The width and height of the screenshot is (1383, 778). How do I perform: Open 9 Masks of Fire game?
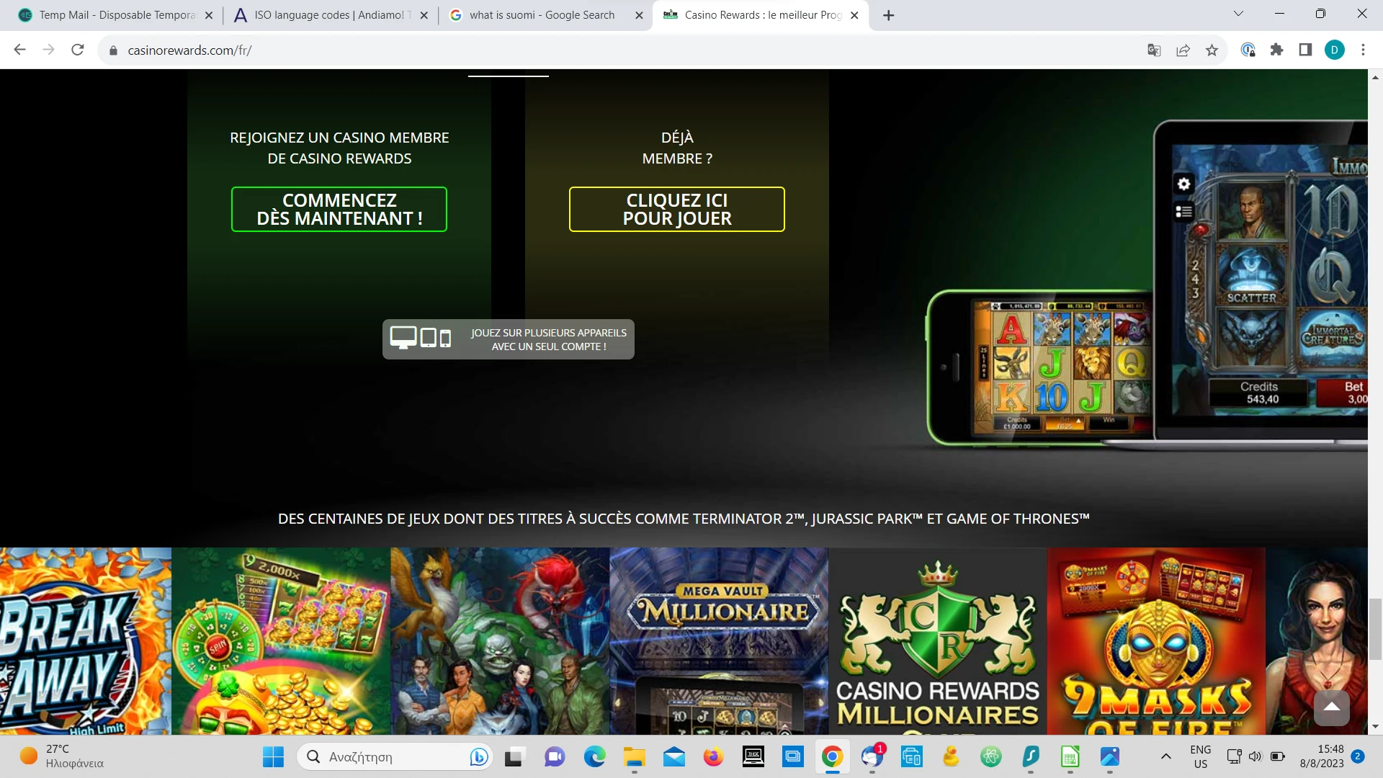click(1156, 641)
